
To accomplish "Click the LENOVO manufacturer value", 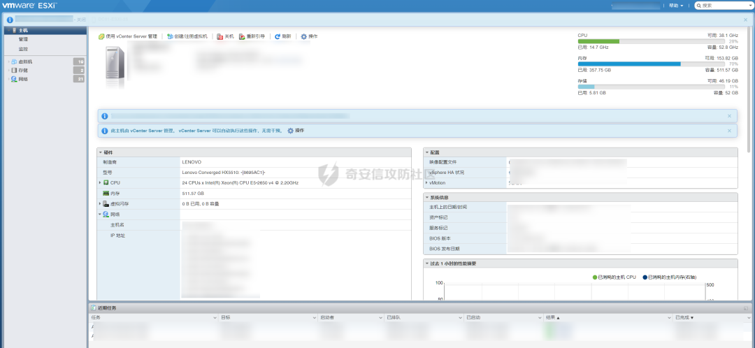I will [192, 162].
